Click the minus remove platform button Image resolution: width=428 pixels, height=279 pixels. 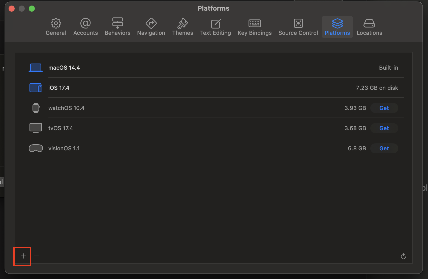coord(36,256)
